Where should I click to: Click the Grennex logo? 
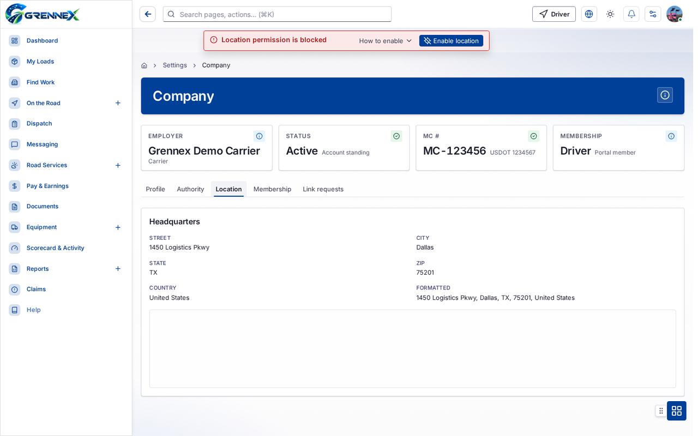[43, 14]
